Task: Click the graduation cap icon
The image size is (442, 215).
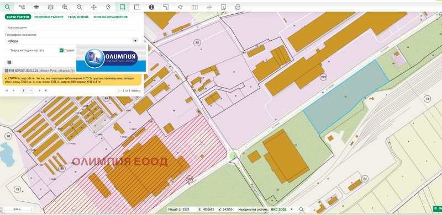Action: click(x=36, y=7)
